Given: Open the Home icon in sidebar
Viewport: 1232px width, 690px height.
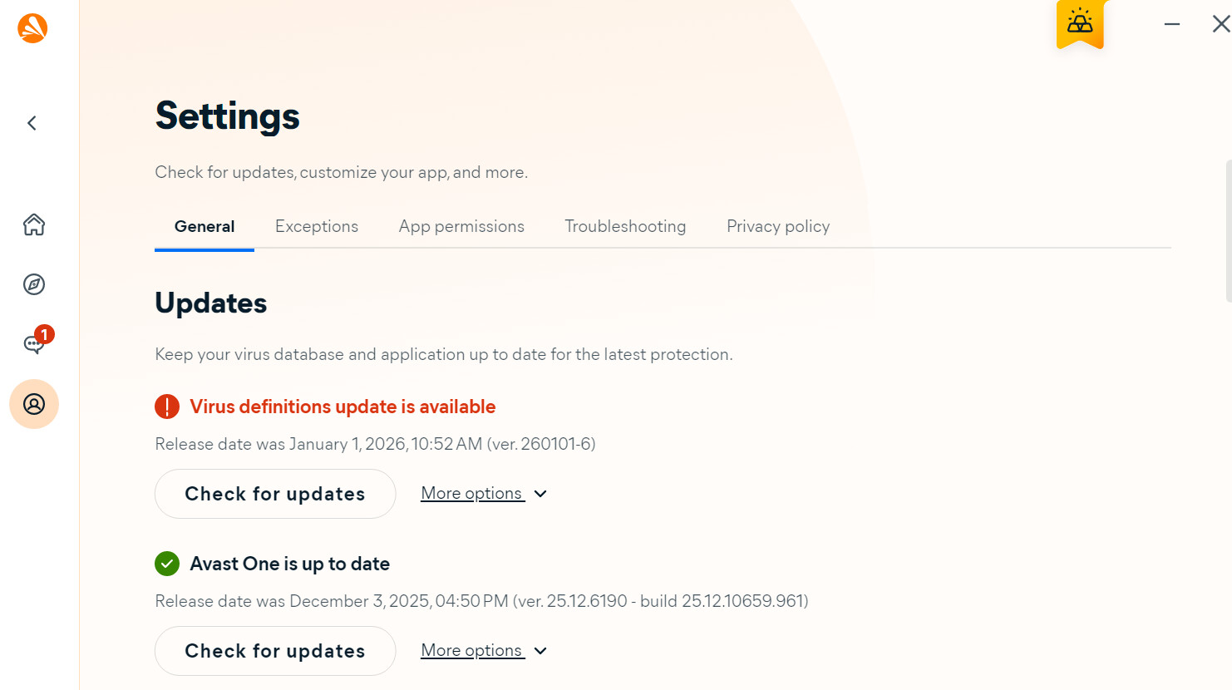Looking at the screenshot, I should (34, 224).
